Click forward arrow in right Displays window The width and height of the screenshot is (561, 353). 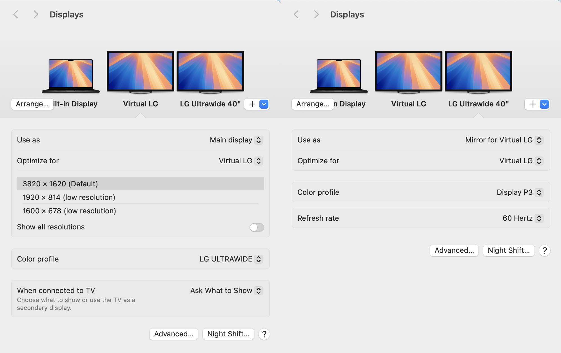(x=316, y=14)
